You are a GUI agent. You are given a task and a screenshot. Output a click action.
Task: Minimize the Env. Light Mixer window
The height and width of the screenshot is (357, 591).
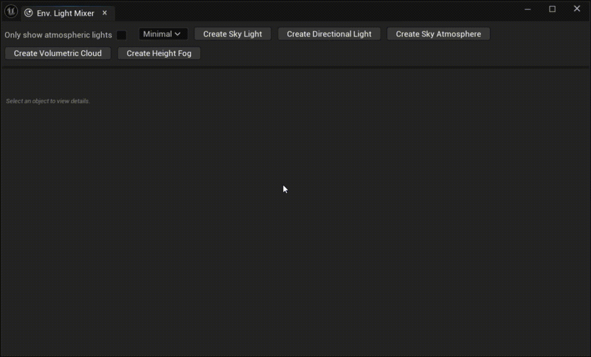[528, 9]
